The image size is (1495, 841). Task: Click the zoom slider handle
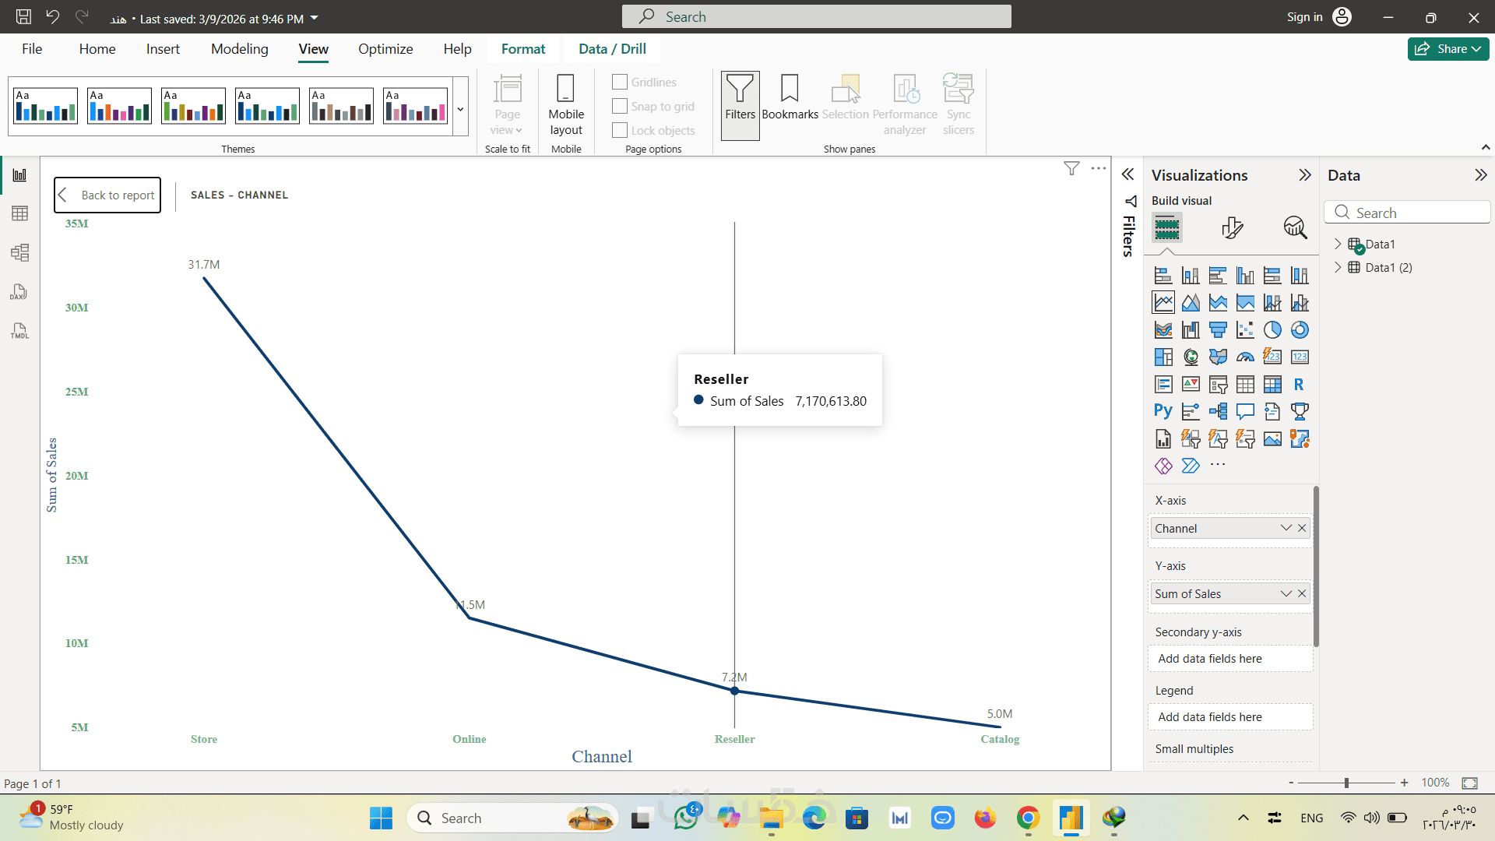pyautogui.click(x=1346, y=783)
